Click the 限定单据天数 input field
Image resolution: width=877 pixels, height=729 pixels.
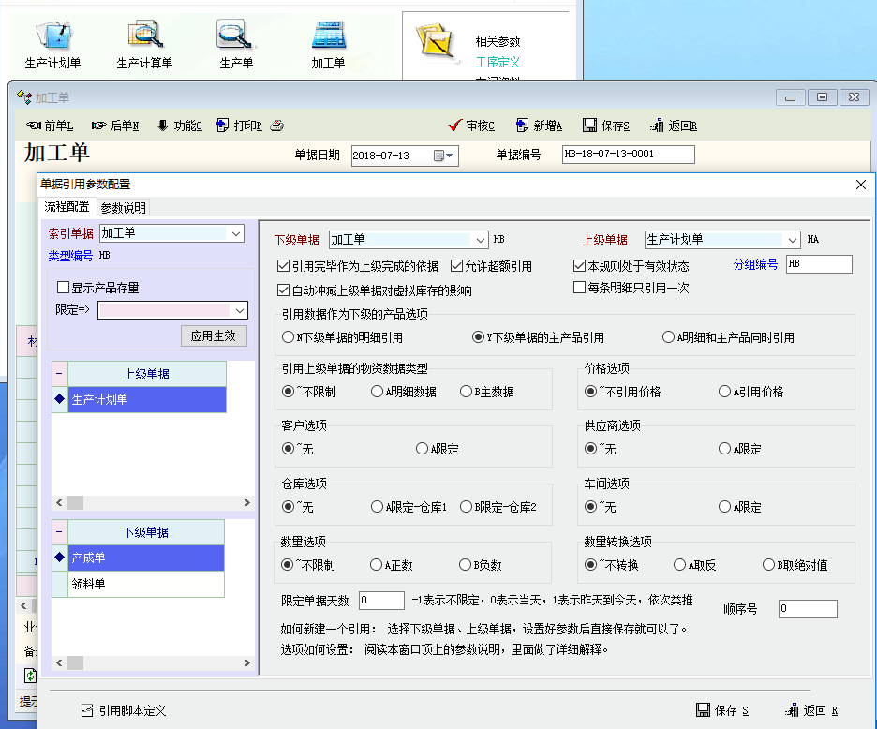click(x=381, y=601)
